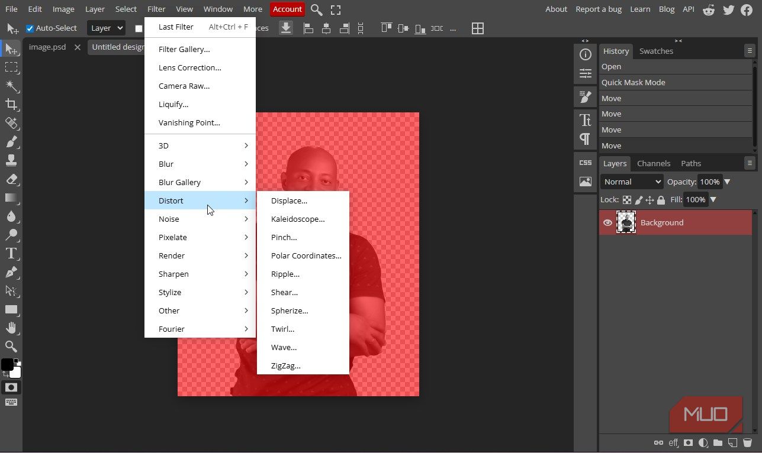Select the Clone Stamp tool
Viewport: 762px width, 453px height.
11,160
